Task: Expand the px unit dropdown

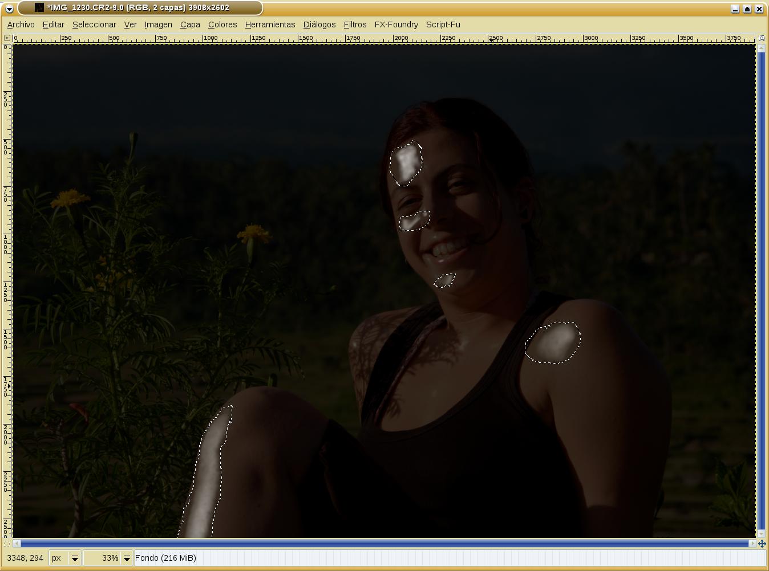Action: point(75,558)
